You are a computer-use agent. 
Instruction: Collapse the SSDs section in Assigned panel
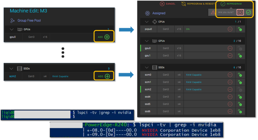(147, 68)
